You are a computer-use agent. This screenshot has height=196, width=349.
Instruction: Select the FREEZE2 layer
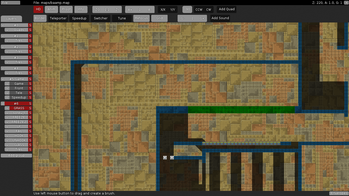point(19,122)
